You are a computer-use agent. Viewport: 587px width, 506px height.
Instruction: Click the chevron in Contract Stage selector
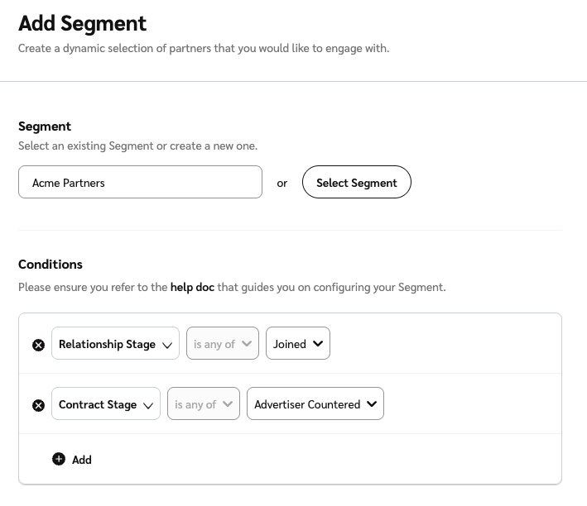[148, 405]
